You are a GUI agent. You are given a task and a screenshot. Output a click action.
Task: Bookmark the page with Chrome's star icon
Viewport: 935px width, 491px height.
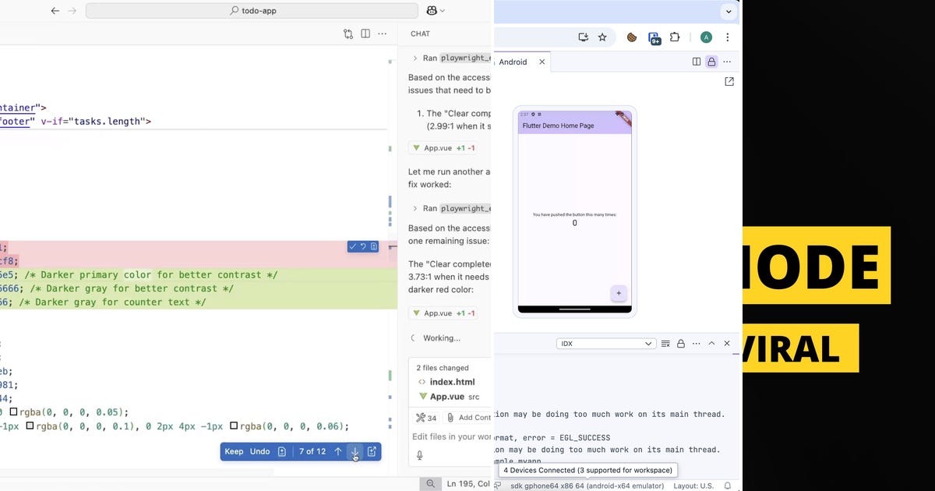point(603,37)
